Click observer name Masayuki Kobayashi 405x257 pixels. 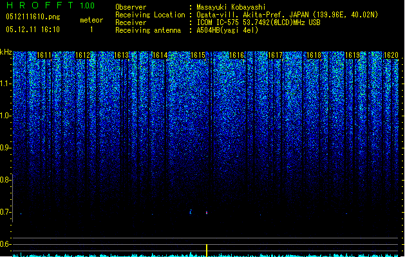point(231,7)
